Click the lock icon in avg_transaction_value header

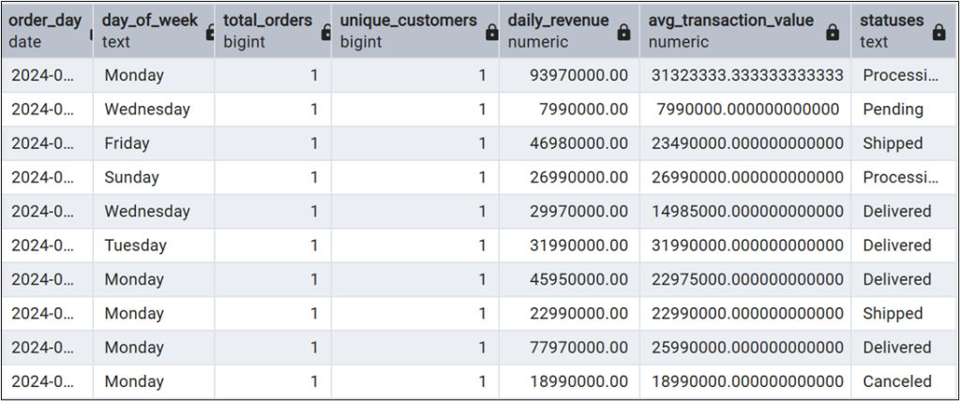tap(832, 33)
